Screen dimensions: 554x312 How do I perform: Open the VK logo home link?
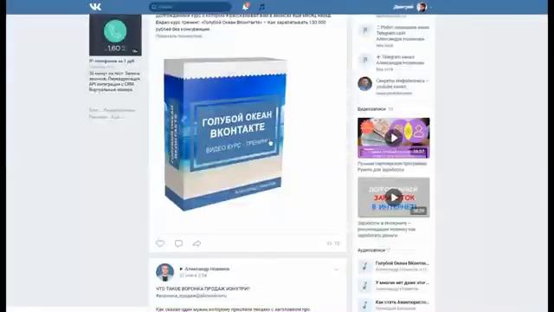(95, 7)
